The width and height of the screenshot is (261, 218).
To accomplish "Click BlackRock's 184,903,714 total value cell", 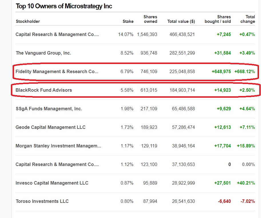I will point(182,90).
